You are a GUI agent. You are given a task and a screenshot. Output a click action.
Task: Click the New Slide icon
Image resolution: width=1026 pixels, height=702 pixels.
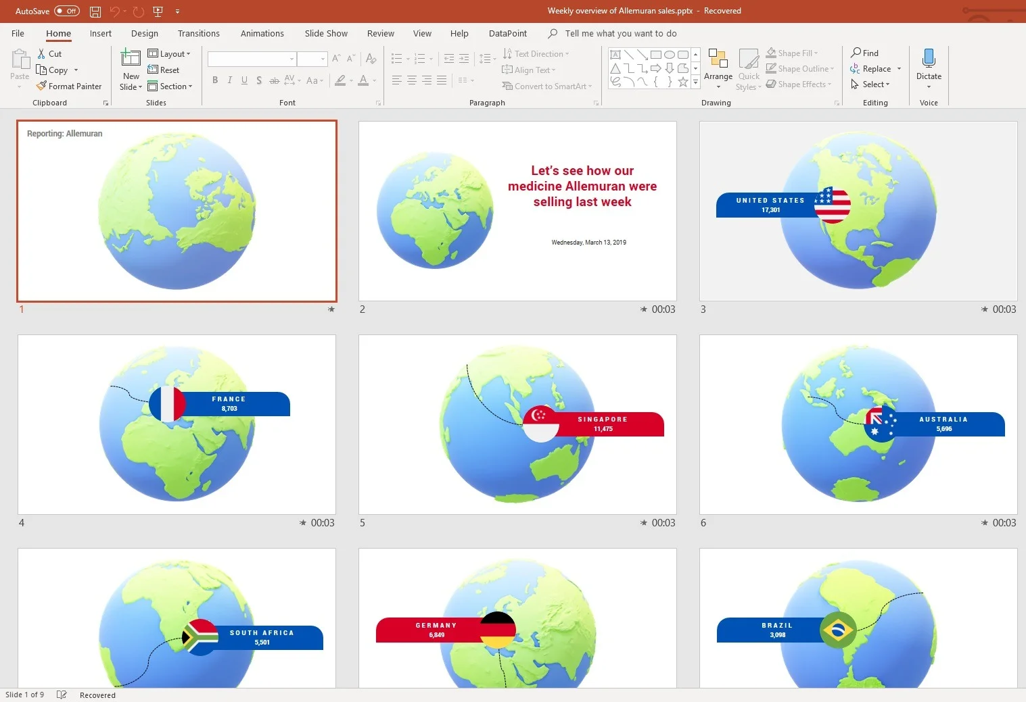(131, 59)
